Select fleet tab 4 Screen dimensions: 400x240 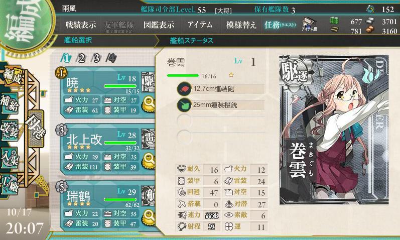pyautogui.click(x=111, y=58)
